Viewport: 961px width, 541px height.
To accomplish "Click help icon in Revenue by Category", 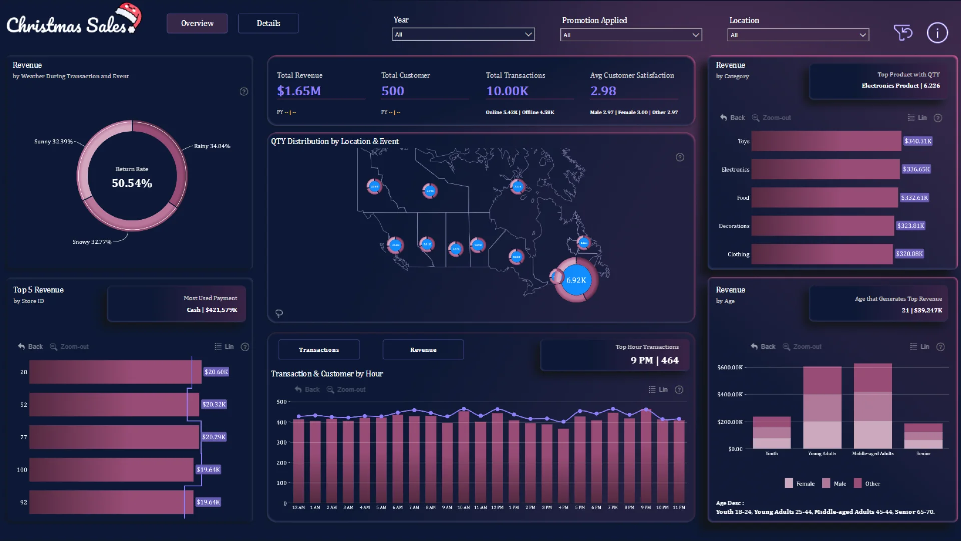I will click(938, 118).
